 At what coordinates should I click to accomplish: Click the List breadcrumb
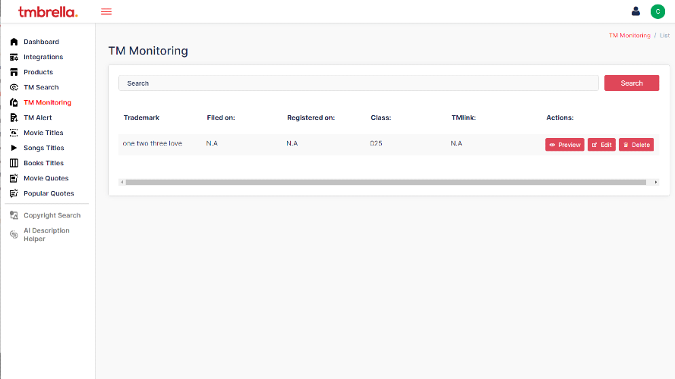pos(664,35)
